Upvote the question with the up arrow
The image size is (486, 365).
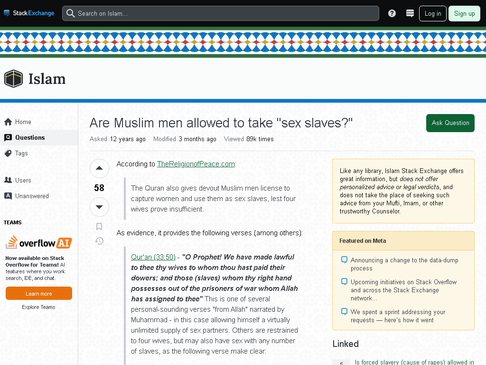pos(99,168)
